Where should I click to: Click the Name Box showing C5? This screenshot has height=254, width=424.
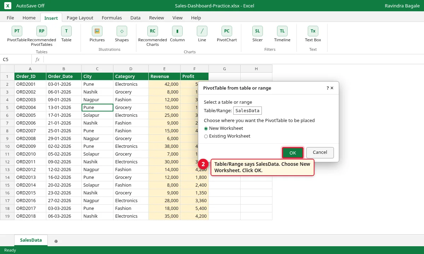(x=16, y=59)
